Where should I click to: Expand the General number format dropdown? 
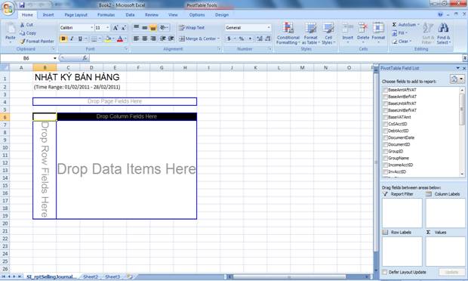(269, 28)
